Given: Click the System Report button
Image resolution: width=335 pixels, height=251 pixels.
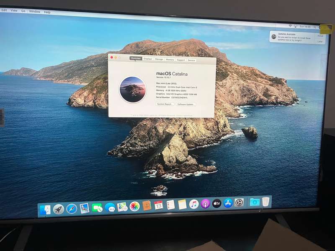Looking at the screenshot, I should 165,104.
